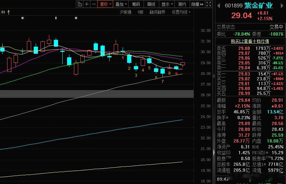Click the 筹码 toolbar button

click(x=136, y=4)
